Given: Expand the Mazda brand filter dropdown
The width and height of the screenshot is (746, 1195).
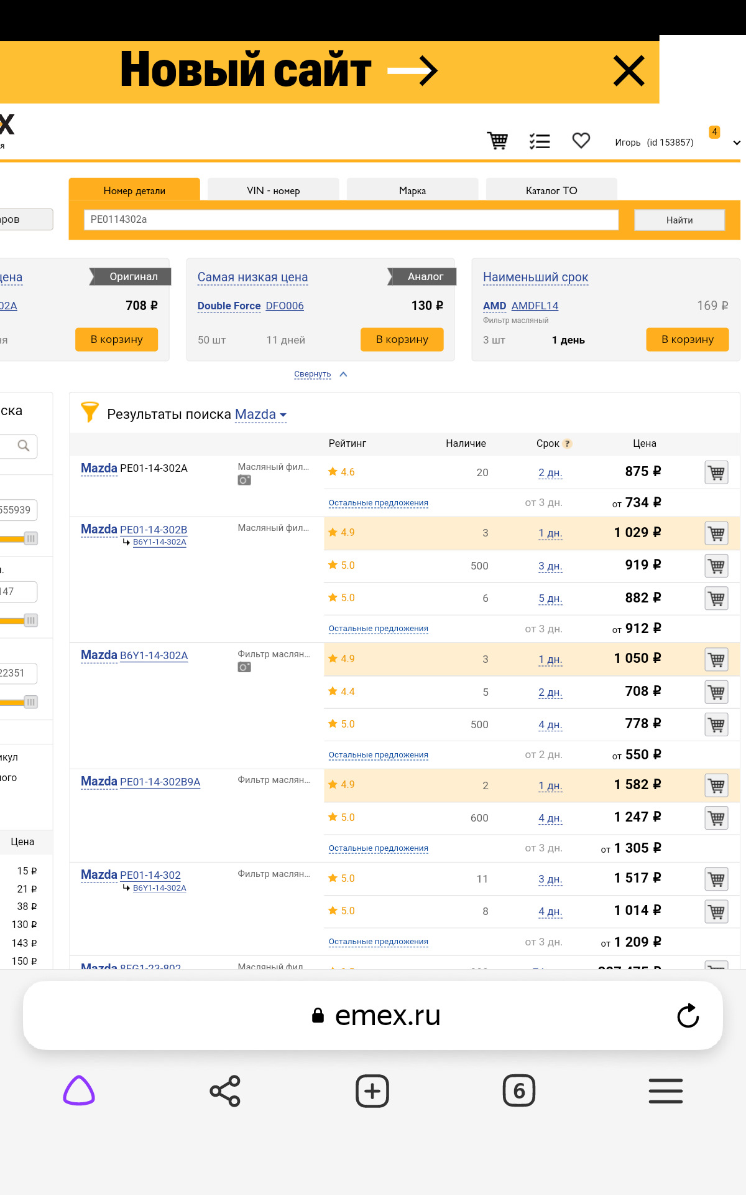Looking at the screenshot, I should point(283,415).
